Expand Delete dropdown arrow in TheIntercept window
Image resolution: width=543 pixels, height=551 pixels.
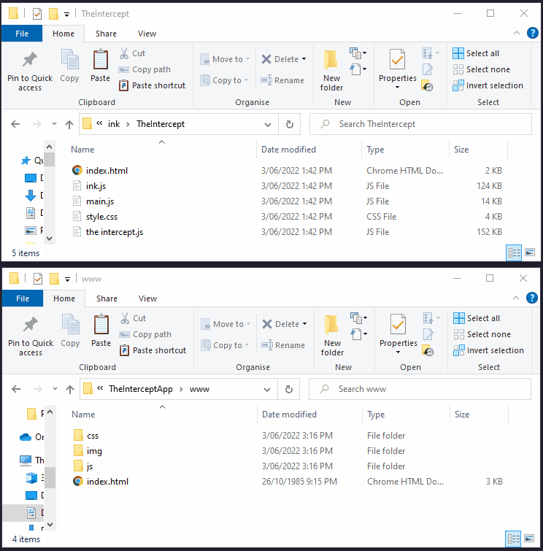tap(304, 59)
